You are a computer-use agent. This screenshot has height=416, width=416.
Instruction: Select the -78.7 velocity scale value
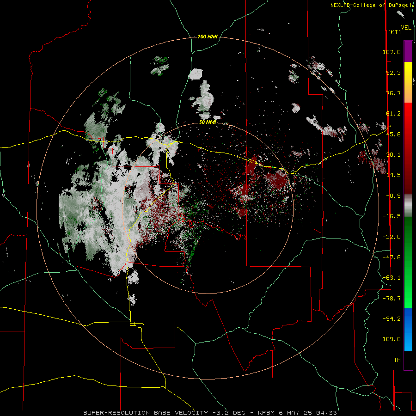tap(392, 298)
